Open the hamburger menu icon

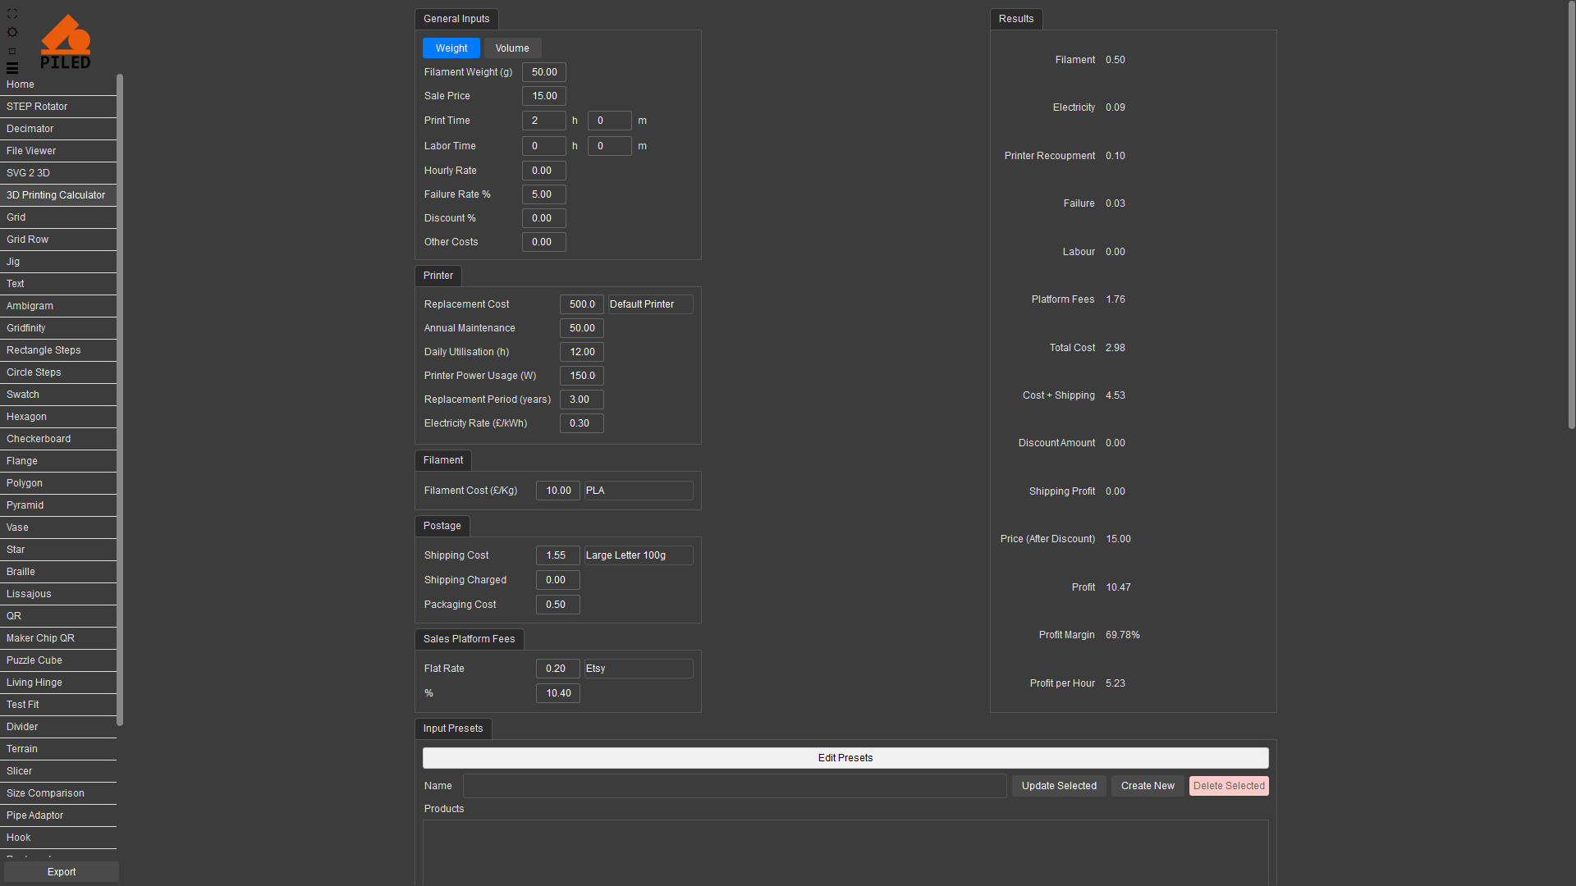pyautogui.click(x=12, y=68)
